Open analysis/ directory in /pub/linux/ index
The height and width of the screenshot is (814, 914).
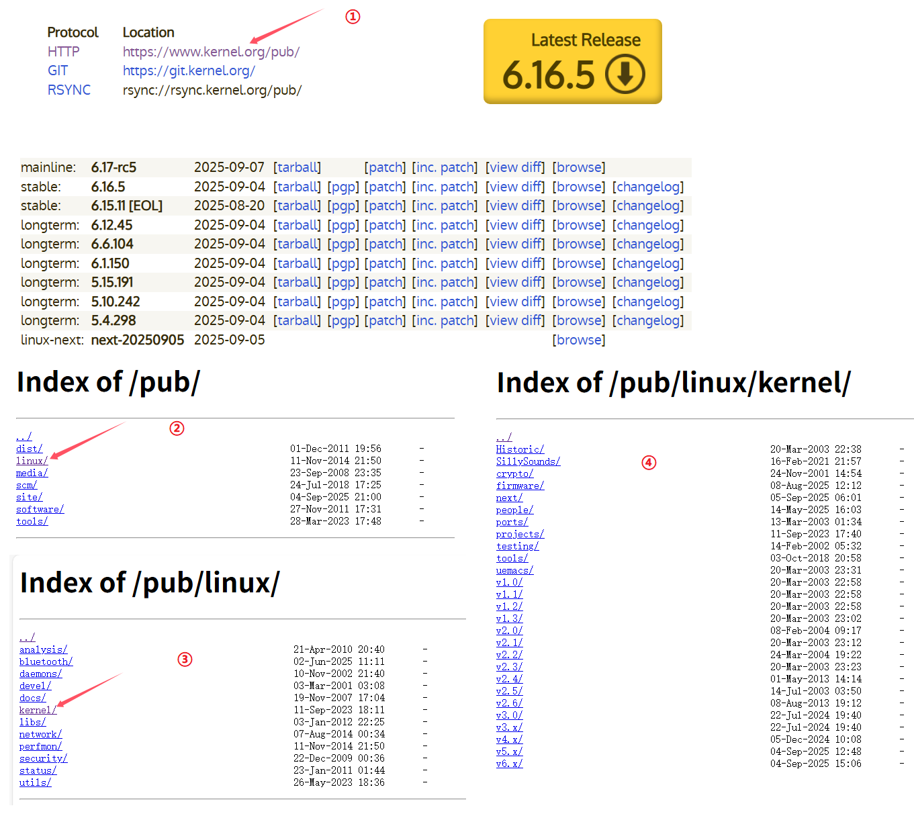point(43,649)
